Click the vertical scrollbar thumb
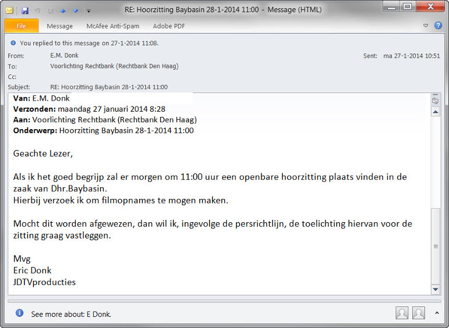The height and width of the screenshot is (328, 449). click(x=436, y=247)
